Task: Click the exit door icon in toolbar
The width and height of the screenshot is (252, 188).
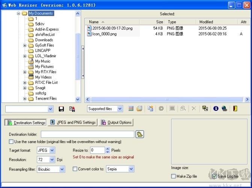Action: tap(235, 109)
